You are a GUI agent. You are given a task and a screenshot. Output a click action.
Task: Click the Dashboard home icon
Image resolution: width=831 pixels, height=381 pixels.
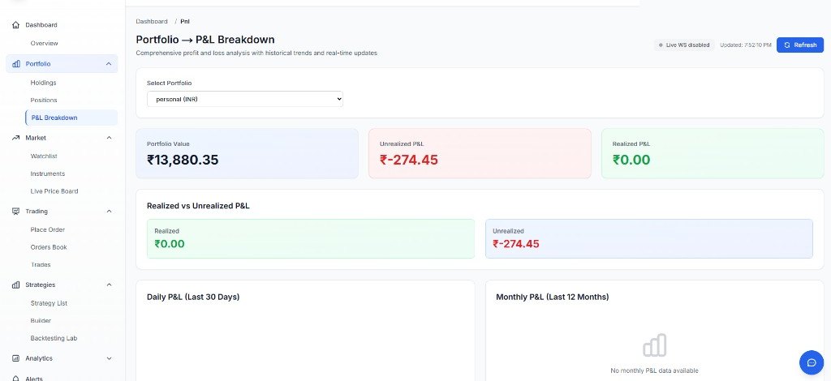(16, 25)
